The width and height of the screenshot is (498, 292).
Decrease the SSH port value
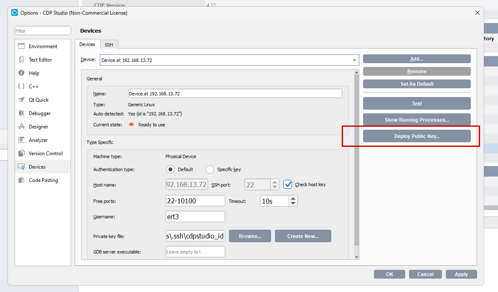[275, 187]
